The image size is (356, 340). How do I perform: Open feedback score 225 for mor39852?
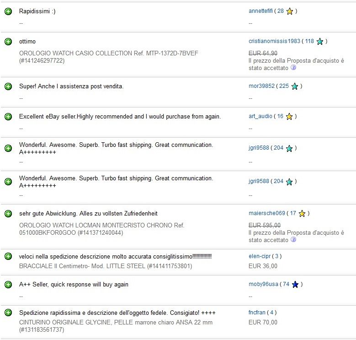click(284, 86)
